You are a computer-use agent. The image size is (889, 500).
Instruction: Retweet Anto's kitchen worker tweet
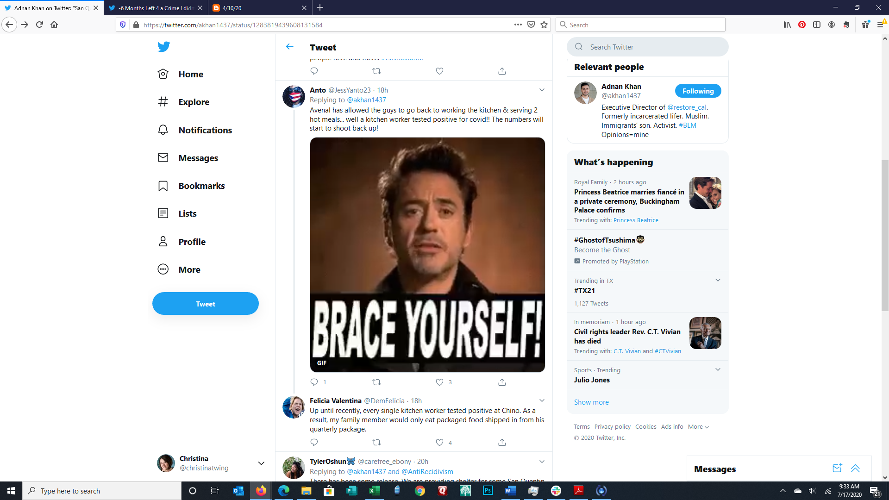[376, 382]
